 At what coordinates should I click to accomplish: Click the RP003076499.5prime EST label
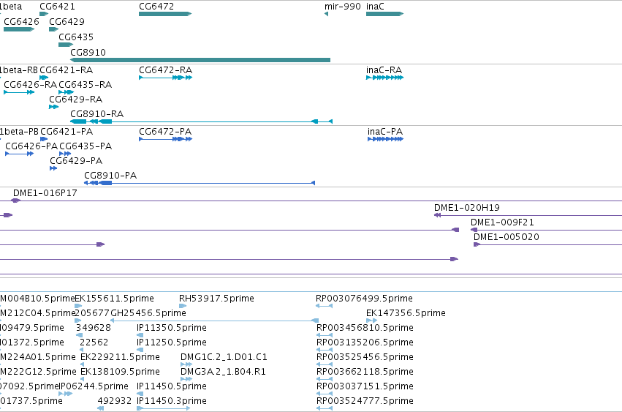(364, 299)
